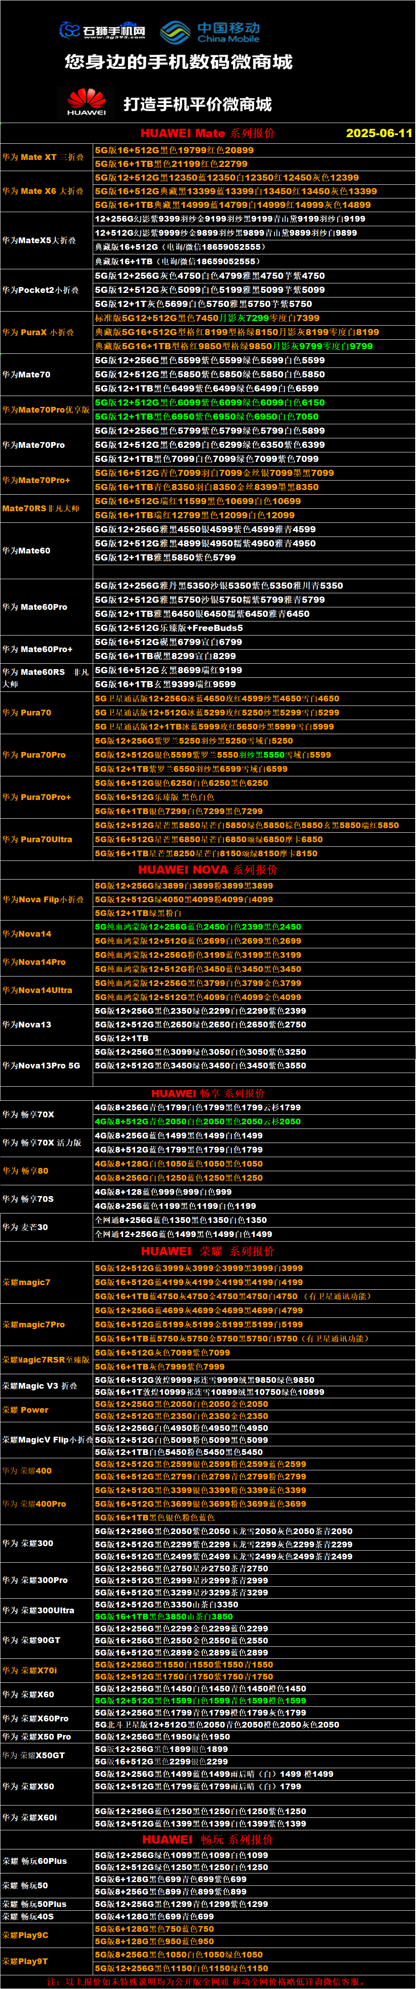
Task: Select the 华为Nova14Ultra label
Action: [37, 990]
